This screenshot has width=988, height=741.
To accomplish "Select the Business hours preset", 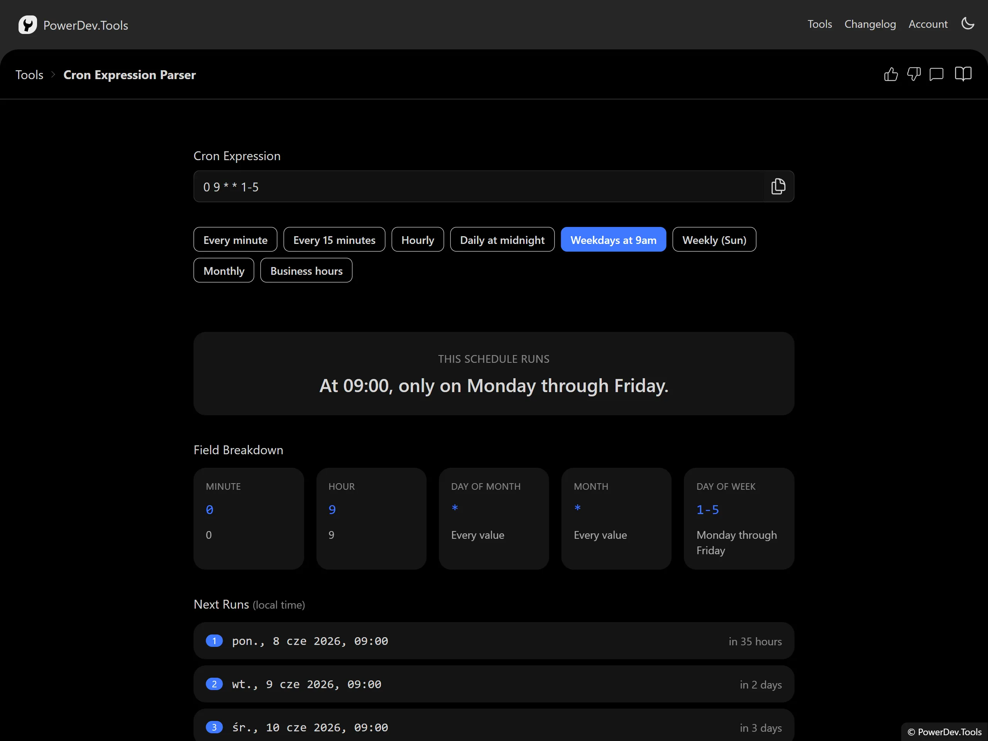I will [x=306, y=270].
